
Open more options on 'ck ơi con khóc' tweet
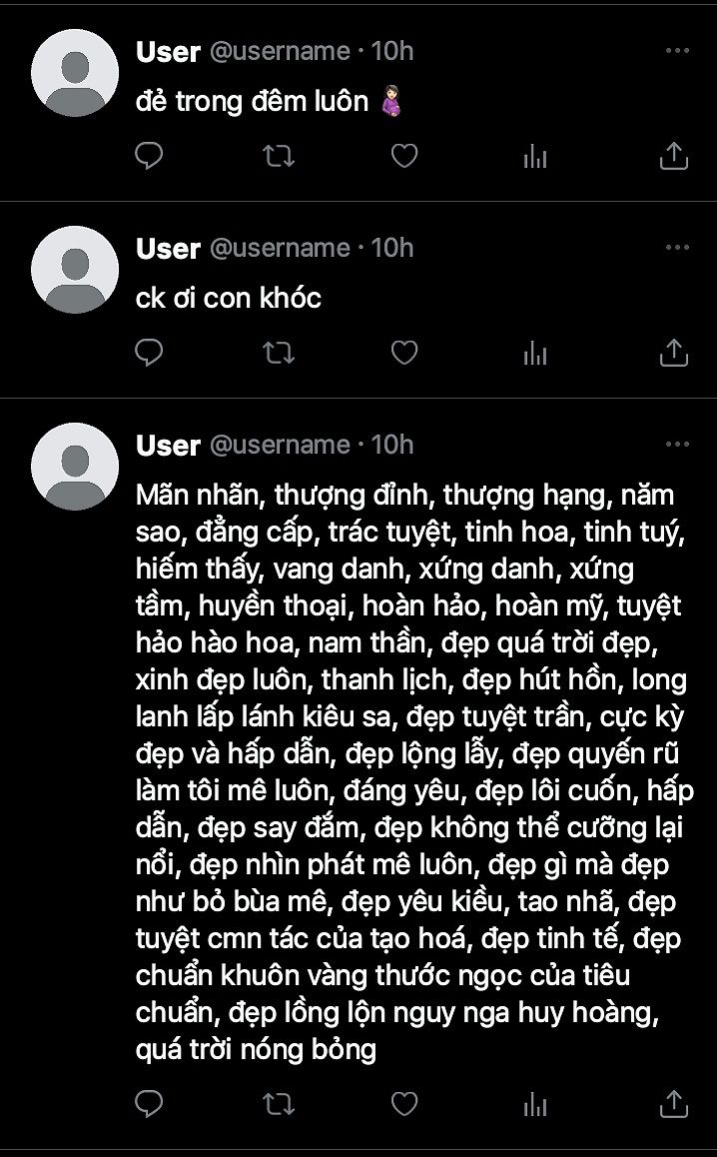coord(677,248)
